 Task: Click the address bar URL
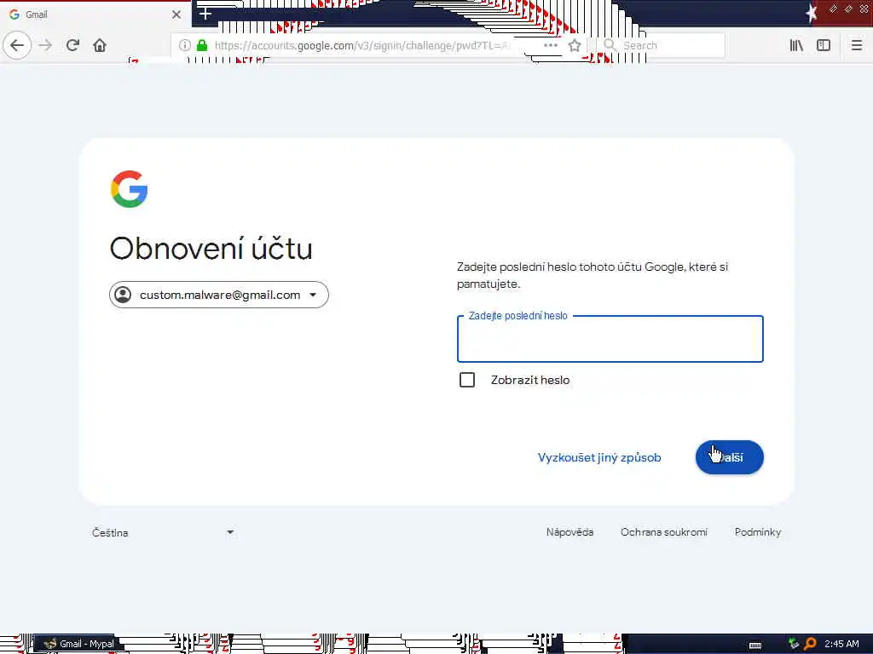(361, 45)
